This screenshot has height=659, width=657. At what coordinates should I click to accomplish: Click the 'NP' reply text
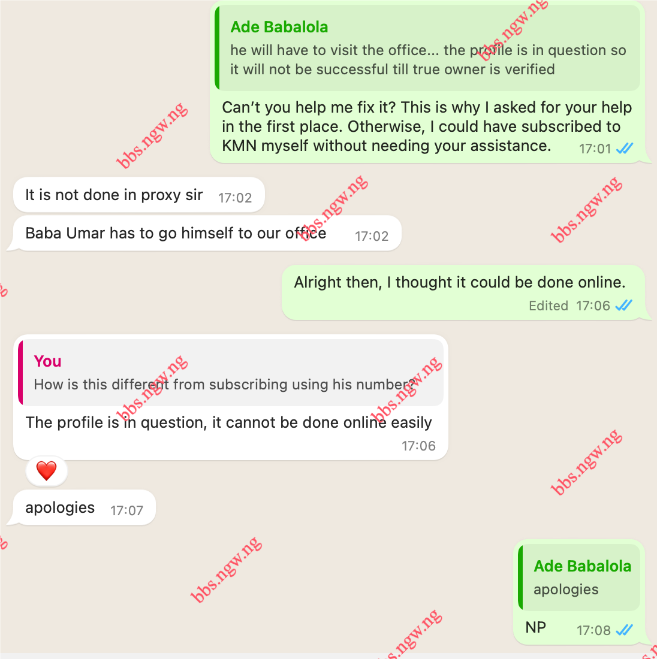pos(536,627)
